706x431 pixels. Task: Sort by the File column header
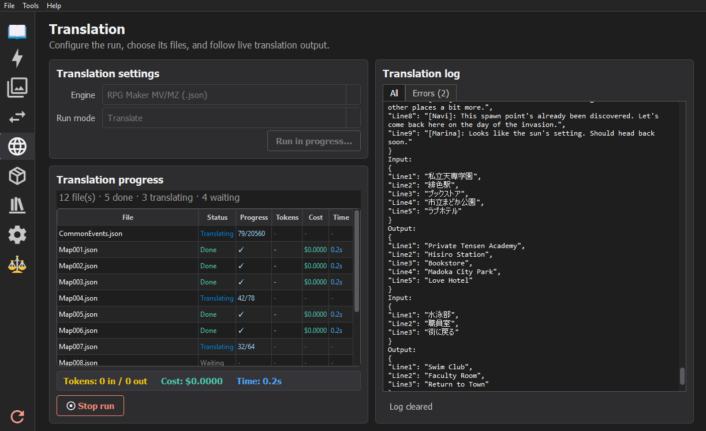(128, 218)
